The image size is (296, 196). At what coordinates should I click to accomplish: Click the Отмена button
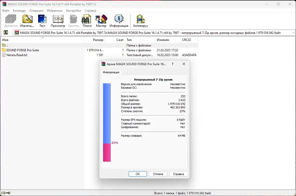(x=158, y=174)
